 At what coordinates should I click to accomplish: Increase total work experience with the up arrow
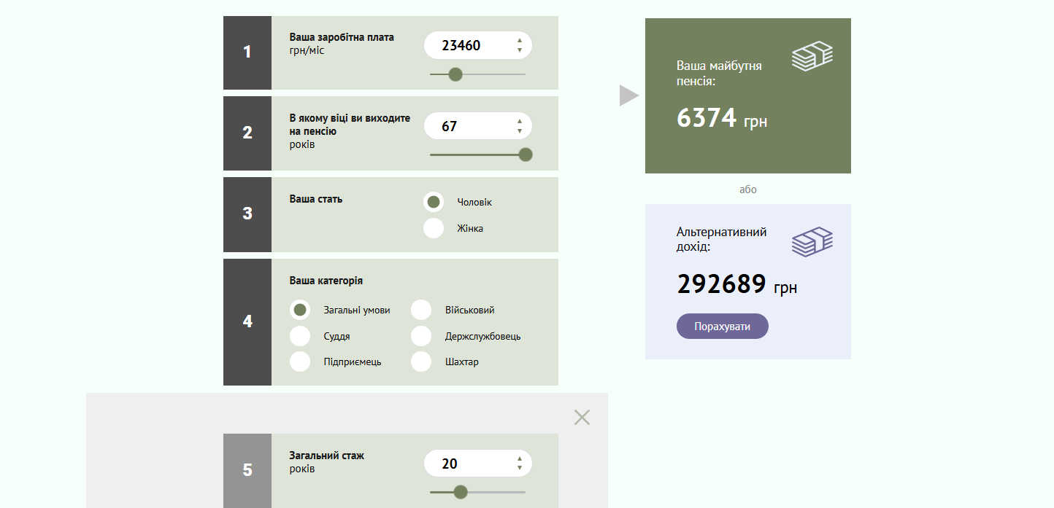pos(519,459)
